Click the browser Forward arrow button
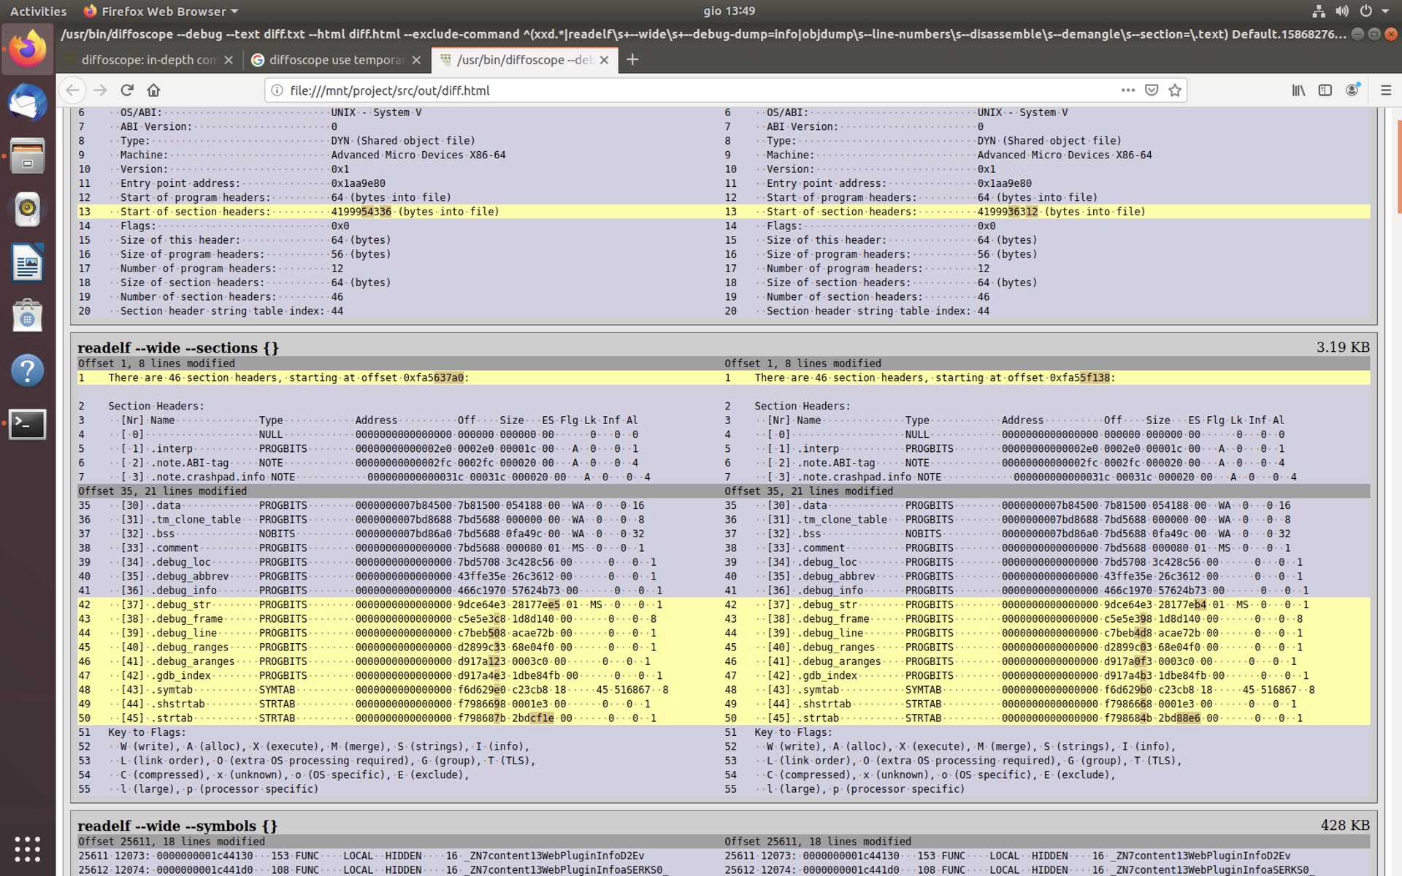Image resolution: width=1402 pixels, height=876 pixels. coord(100,91)
